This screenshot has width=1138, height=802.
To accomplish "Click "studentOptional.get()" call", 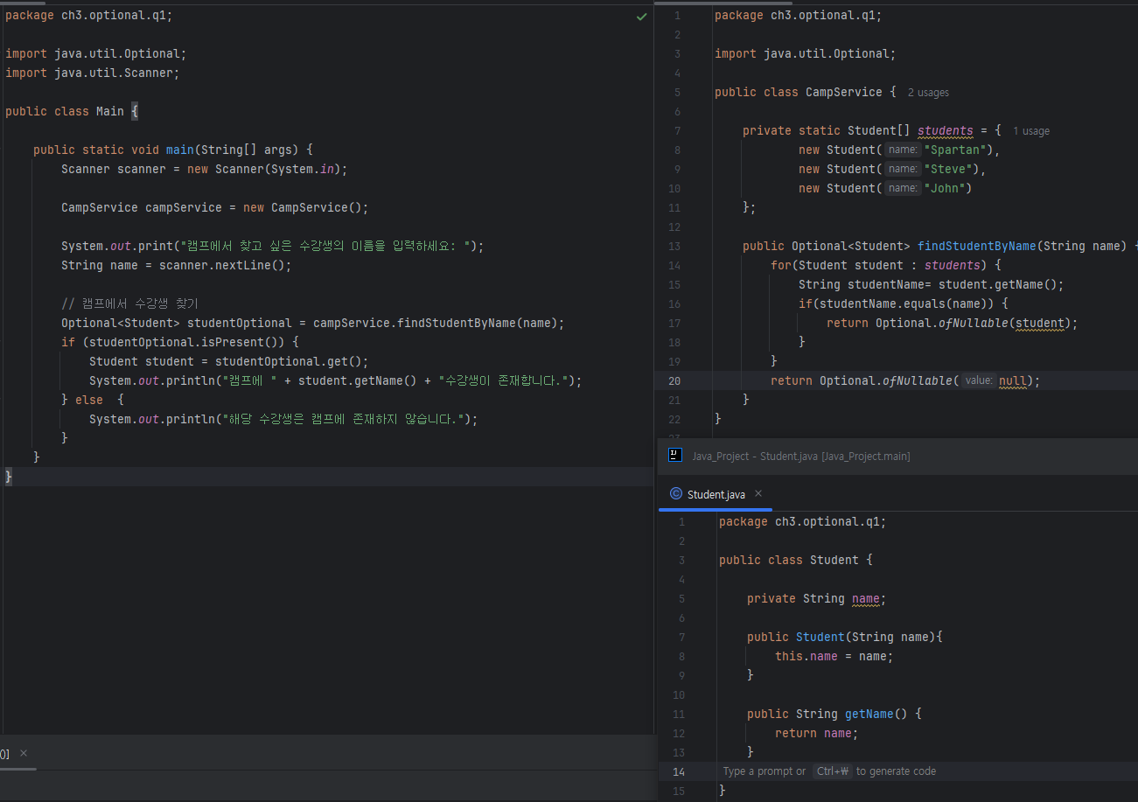I will pyautogui.click(x=289, y=361).
